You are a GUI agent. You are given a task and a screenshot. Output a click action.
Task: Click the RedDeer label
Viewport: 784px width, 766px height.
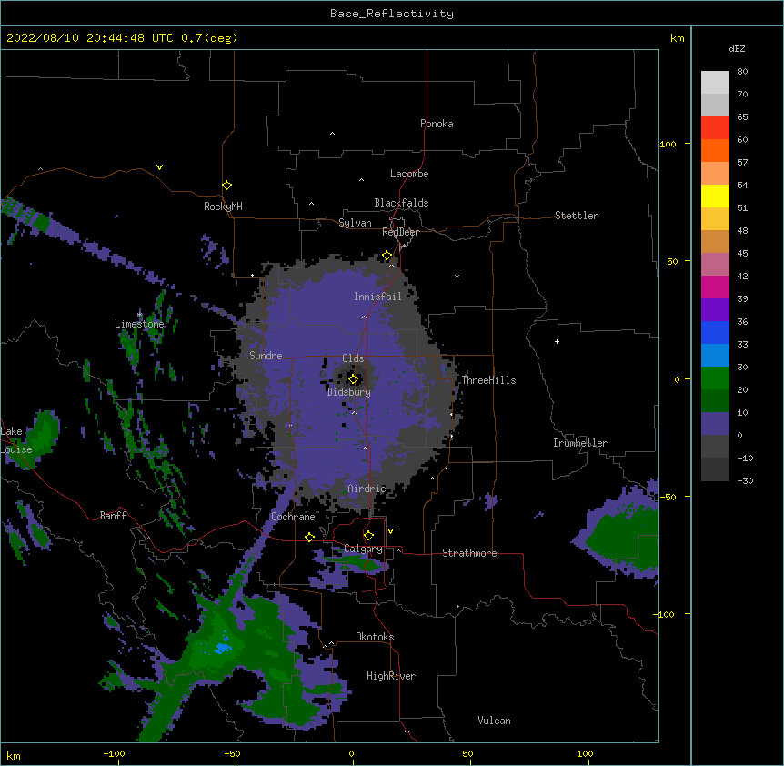pos(400,232)
